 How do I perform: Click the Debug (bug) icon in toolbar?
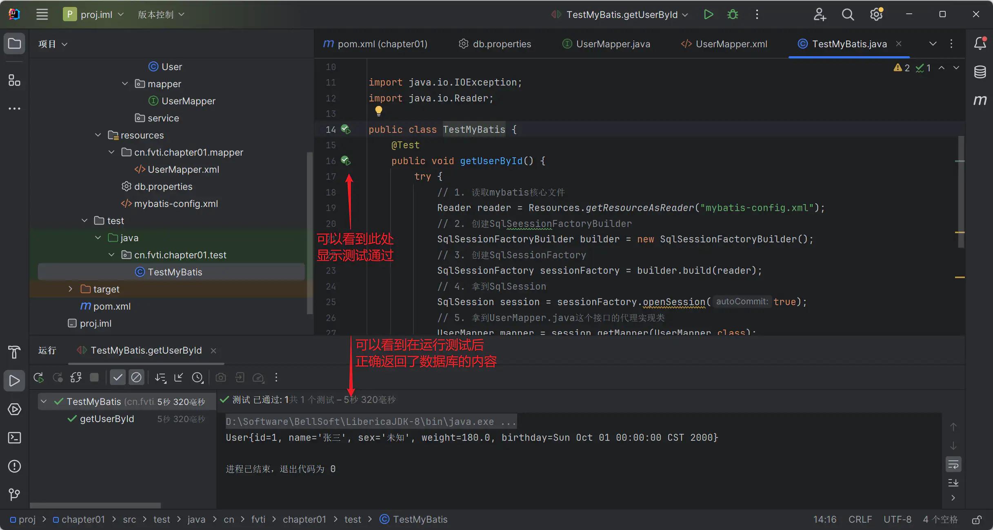[733, 14]
